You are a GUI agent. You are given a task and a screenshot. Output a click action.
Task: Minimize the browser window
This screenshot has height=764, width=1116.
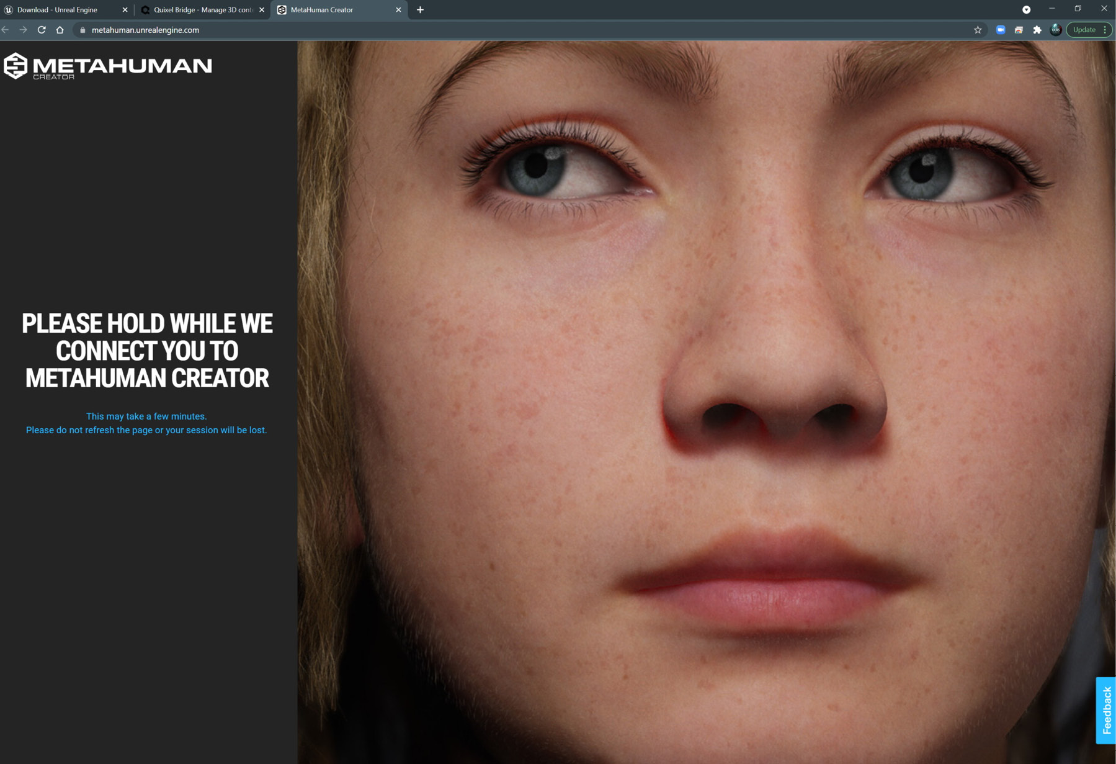pos(1052,9)
